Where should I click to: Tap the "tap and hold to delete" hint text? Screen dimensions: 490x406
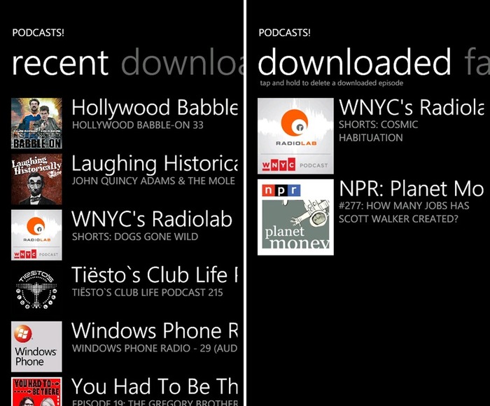pyautogui.click(x=332, y=83)
